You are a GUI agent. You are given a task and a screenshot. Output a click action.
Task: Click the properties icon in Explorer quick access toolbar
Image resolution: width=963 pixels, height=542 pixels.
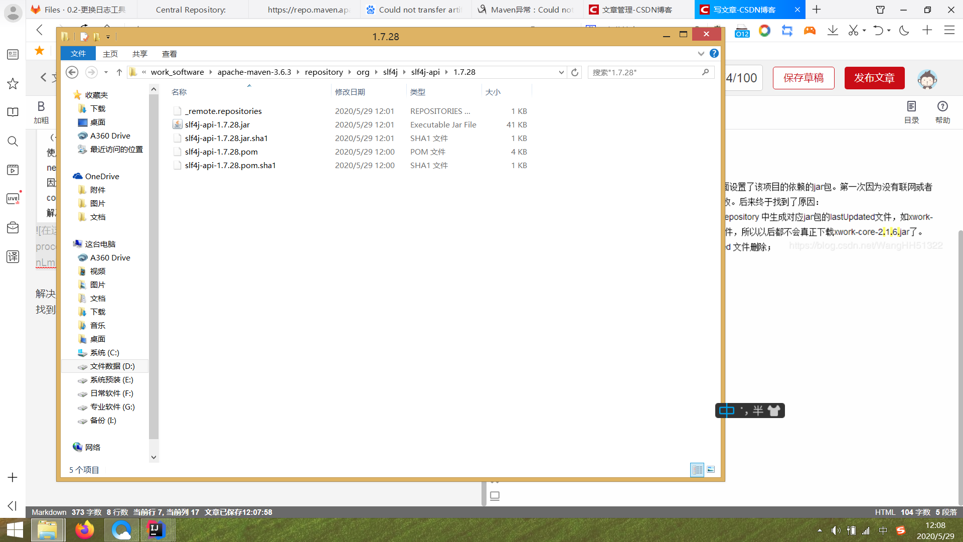tap(84, 36)
